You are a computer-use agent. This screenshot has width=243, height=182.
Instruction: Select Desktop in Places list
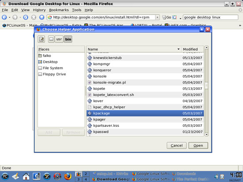[x=61, y=62]
